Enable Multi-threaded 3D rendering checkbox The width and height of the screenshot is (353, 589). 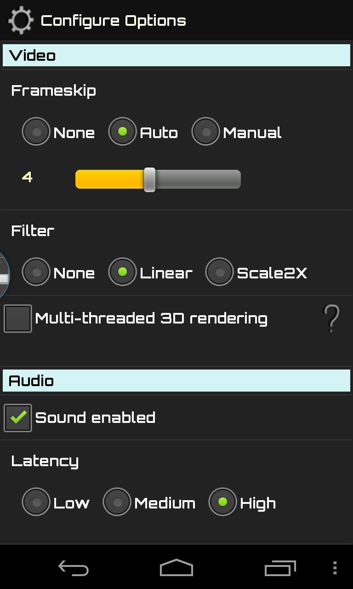[18, 318]
